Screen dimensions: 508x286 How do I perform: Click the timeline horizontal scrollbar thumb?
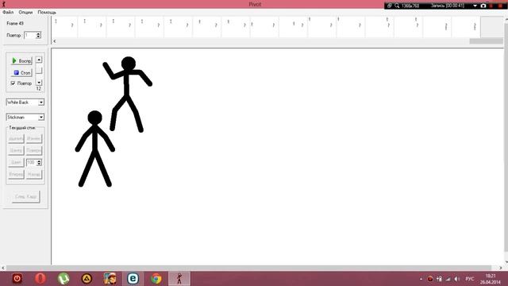point(486,41)
